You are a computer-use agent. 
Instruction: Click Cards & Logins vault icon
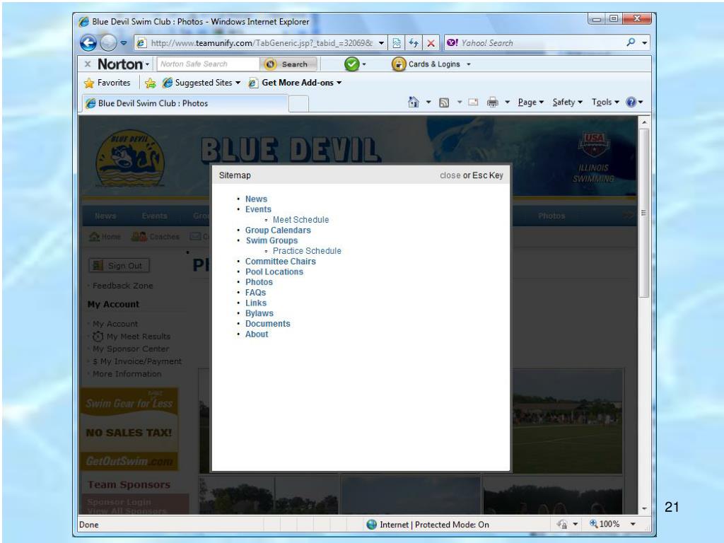399,64
